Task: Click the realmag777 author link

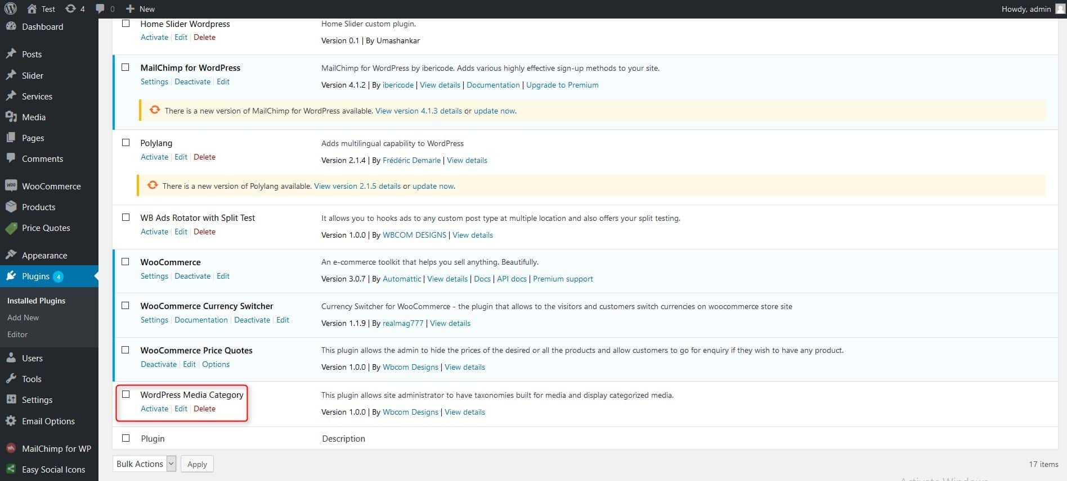Action: click(403, 323)
